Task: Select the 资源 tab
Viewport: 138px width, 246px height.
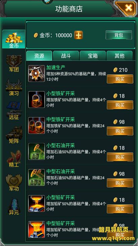Action: tap(39, 56)
